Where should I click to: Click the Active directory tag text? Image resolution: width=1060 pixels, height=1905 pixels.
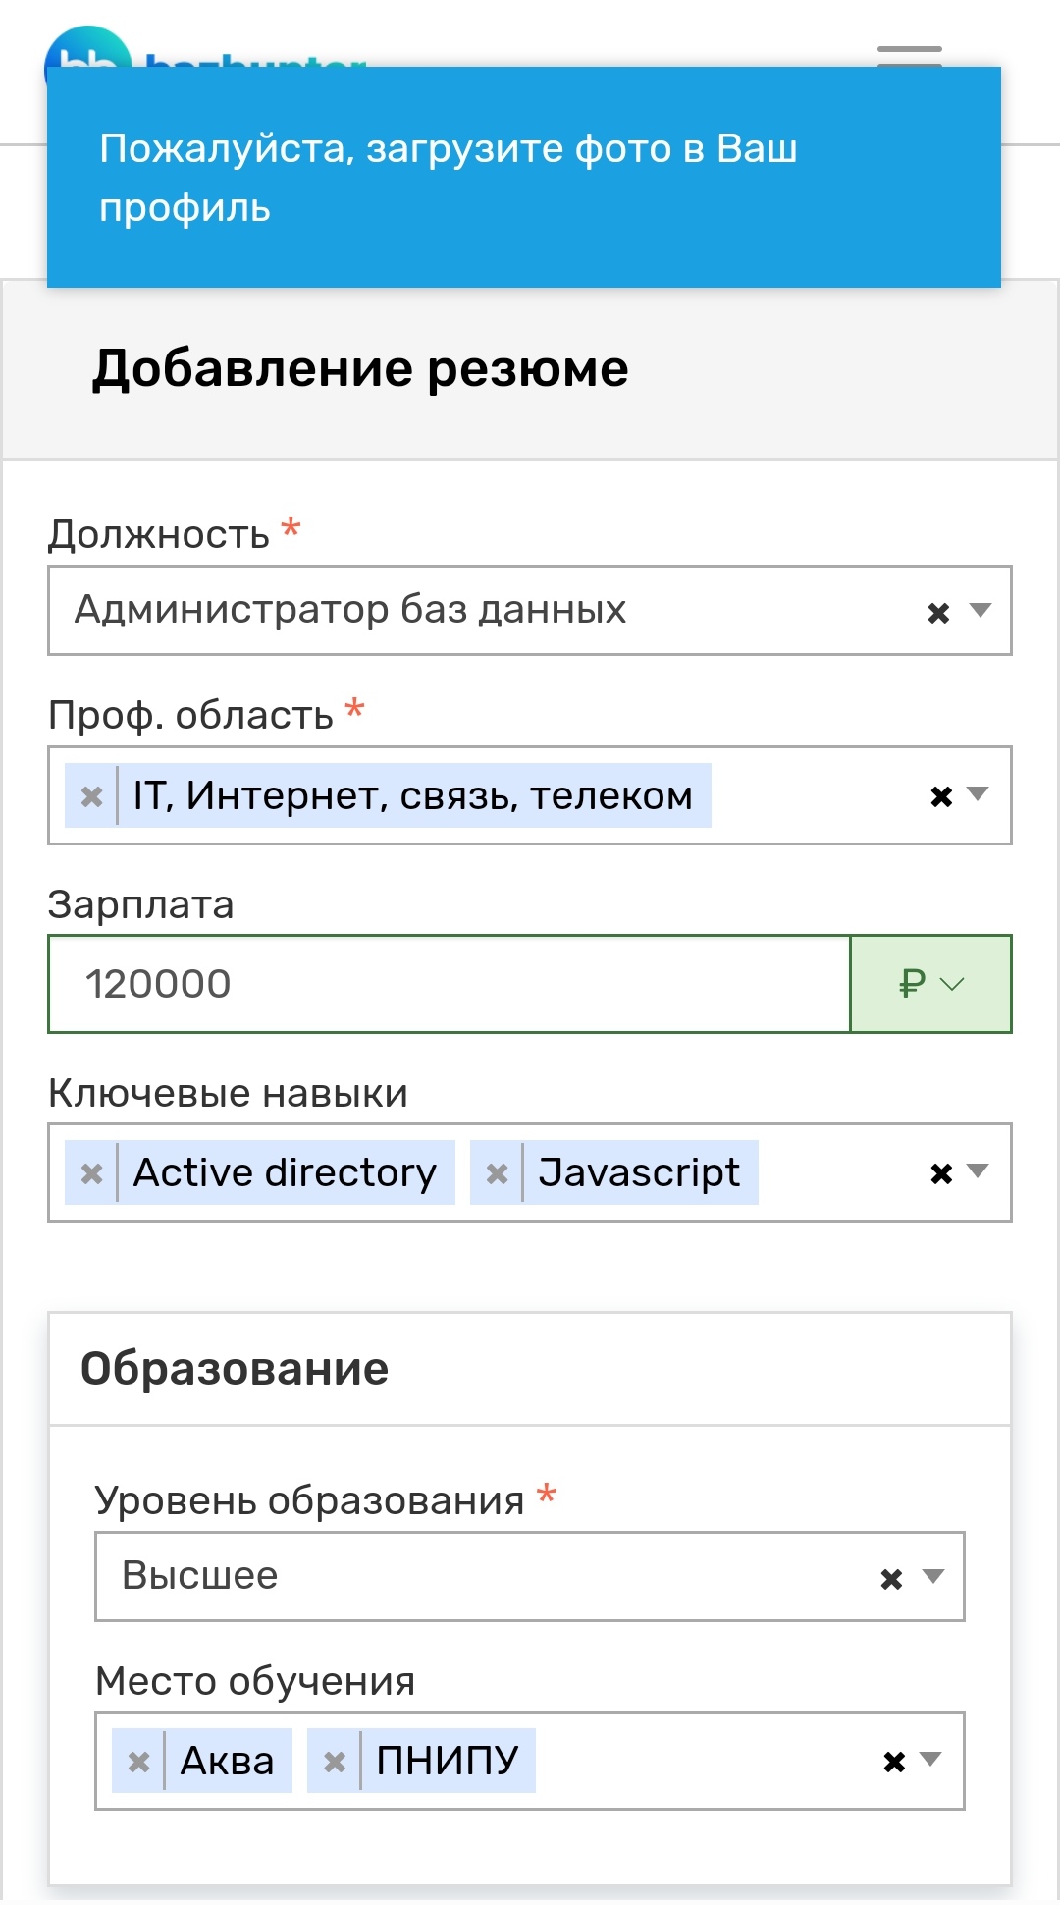[x=285, y=1172]
